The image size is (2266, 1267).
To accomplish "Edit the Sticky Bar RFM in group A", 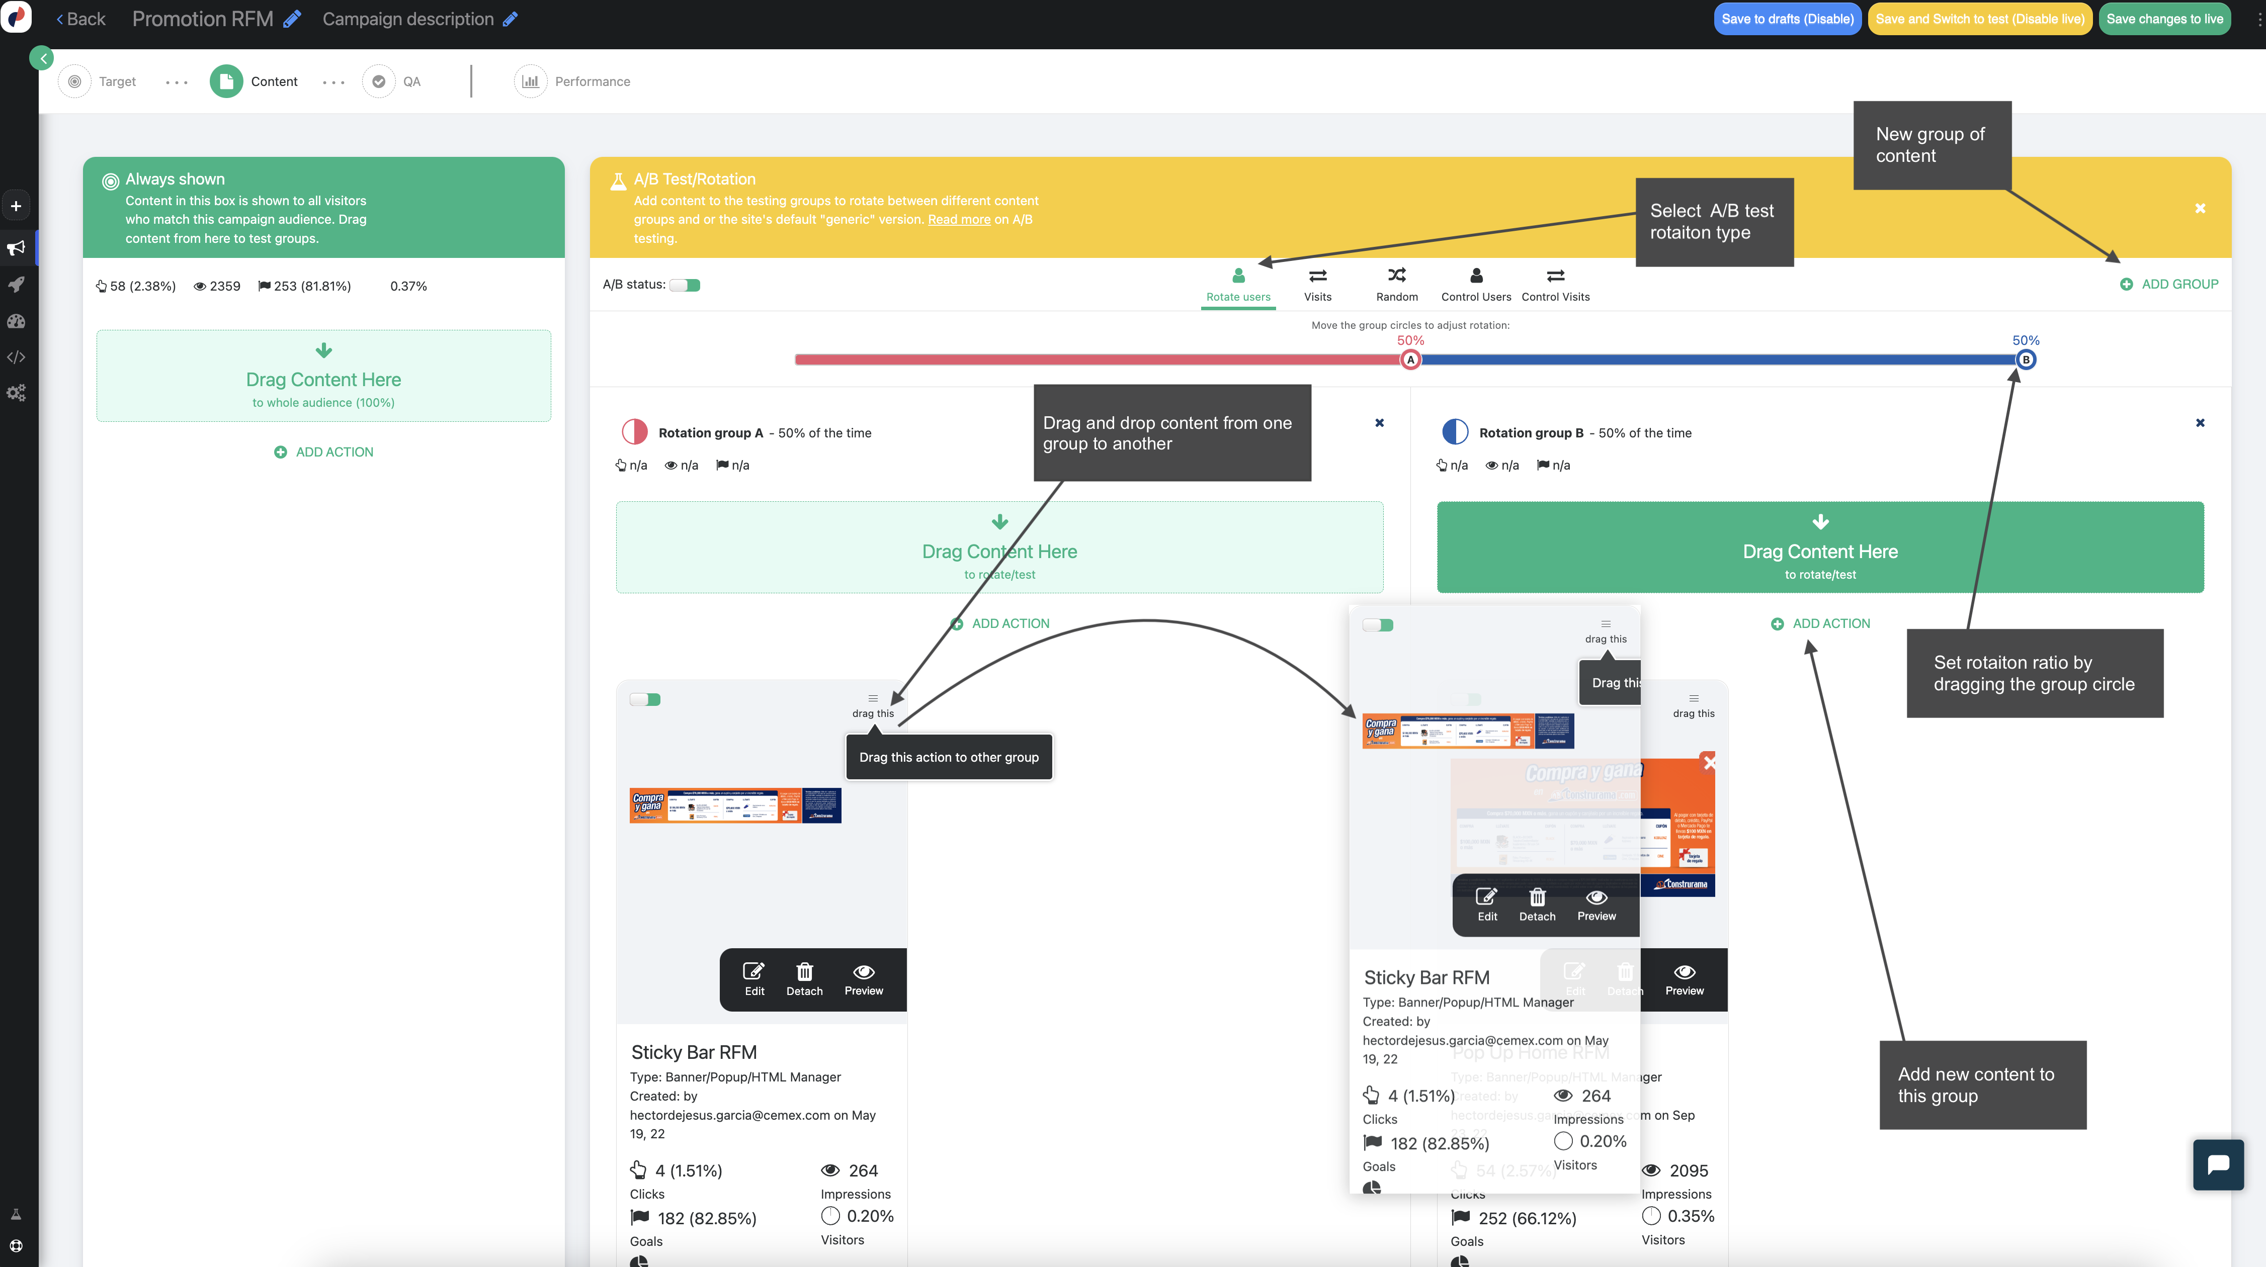I will point(754,978).
